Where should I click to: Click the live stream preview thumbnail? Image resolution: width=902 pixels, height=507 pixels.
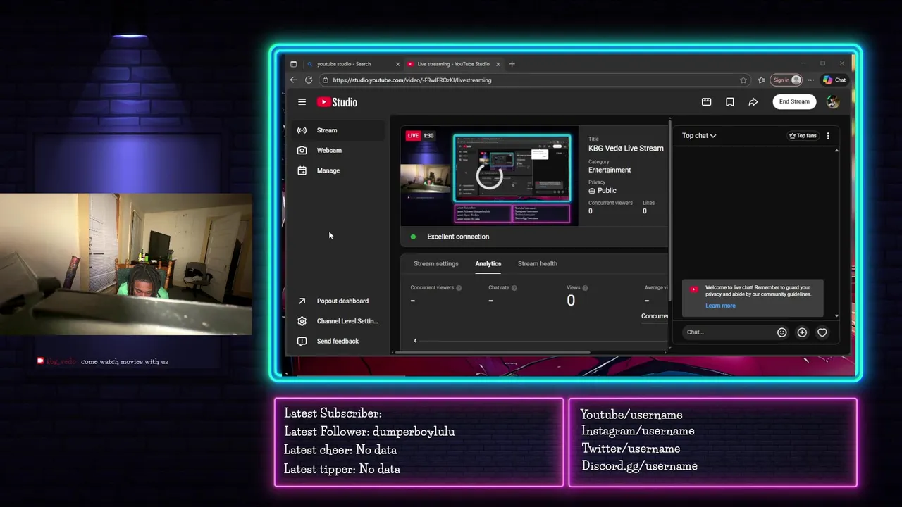(489, 177)
